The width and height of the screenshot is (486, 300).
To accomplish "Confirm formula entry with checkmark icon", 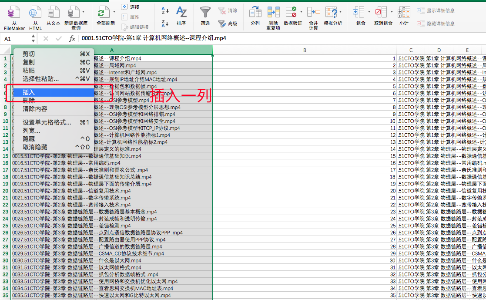I will click(59, 38).
